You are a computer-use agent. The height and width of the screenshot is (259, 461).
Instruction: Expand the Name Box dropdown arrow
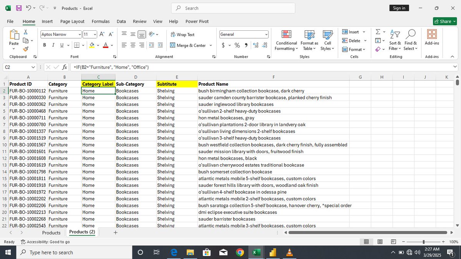[x=33, y=67]
